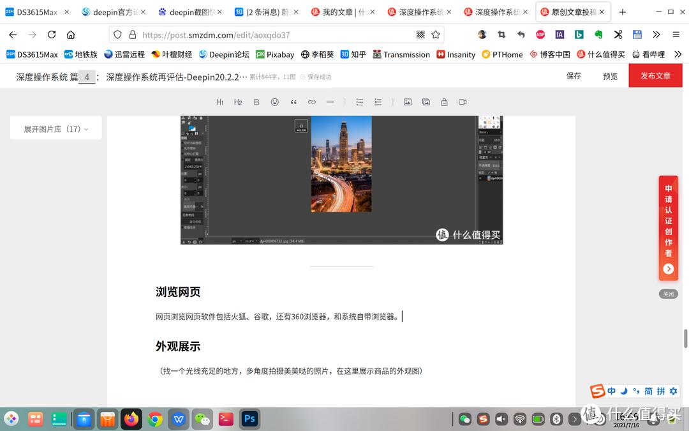689x431 pixels.
Task: Insert a hyperlink using the link icon
Action: (312, 102)
